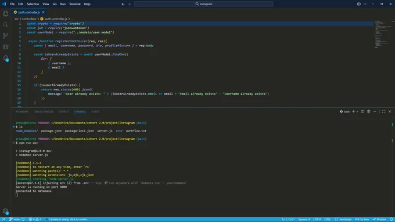Open the notifications bell icon
The width and height of the screenshot is (395, 222).
point(391,219)
